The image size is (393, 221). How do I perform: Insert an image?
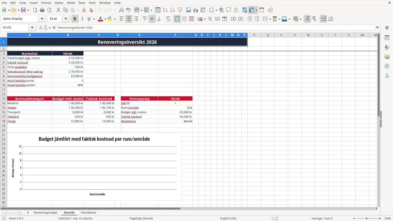tap(189, 10)
